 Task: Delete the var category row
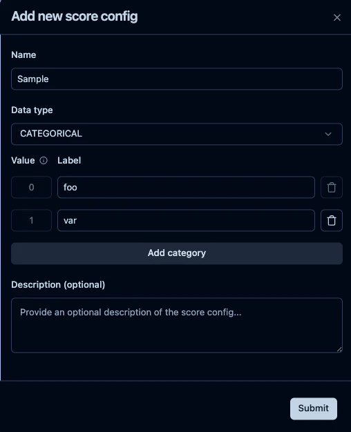point(332,220)
